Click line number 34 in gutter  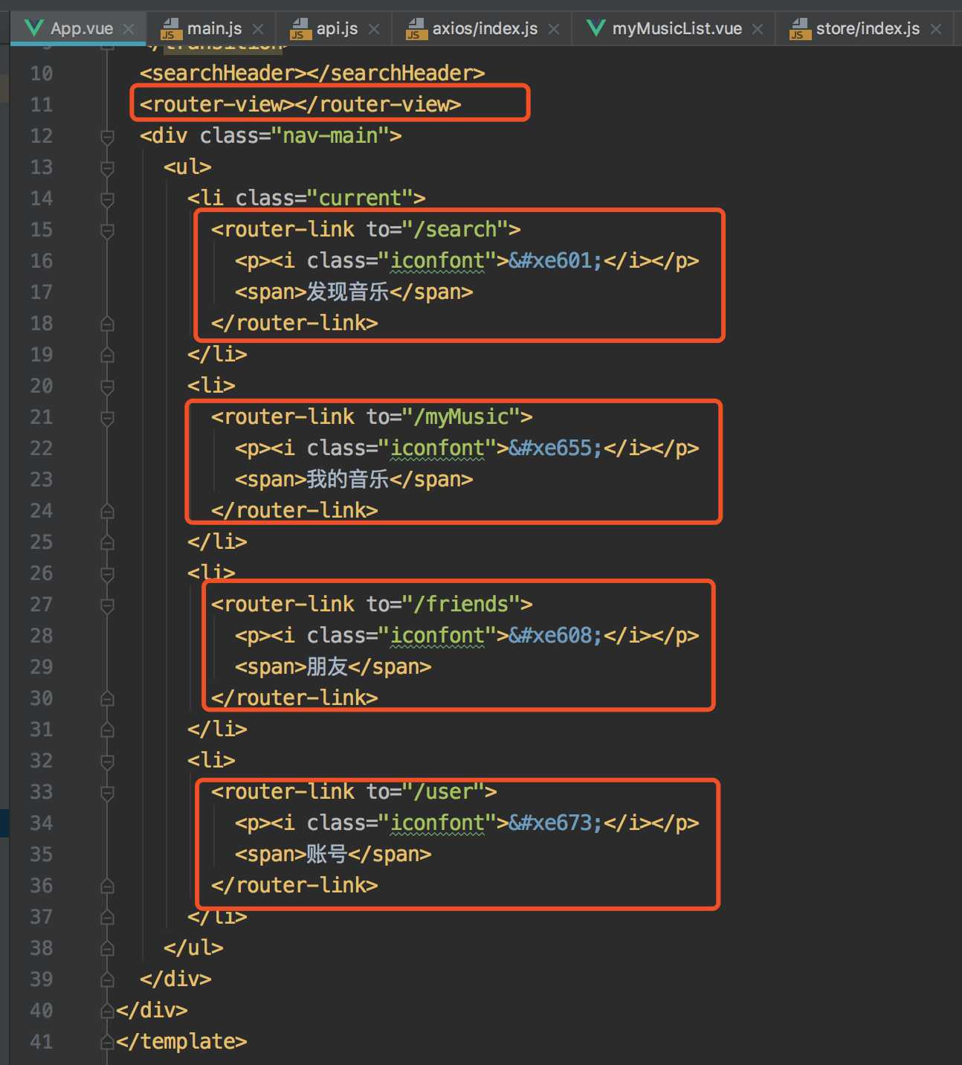(x=42, y=823)
